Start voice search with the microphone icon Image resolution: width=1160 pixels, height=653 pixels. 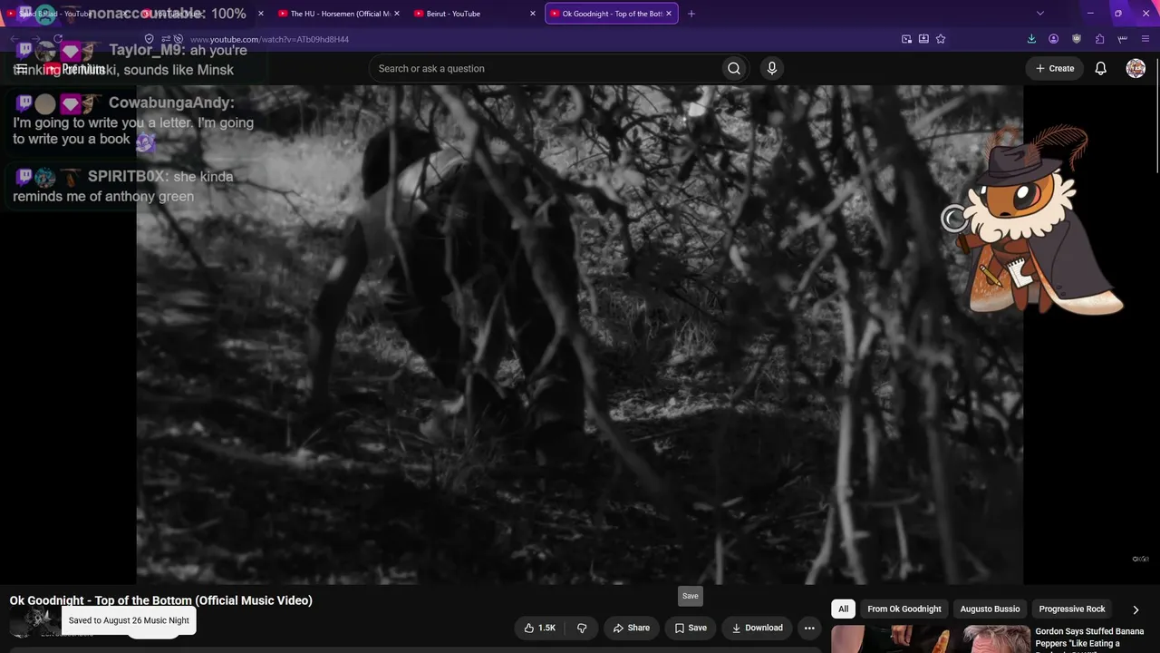click(772, 68)
